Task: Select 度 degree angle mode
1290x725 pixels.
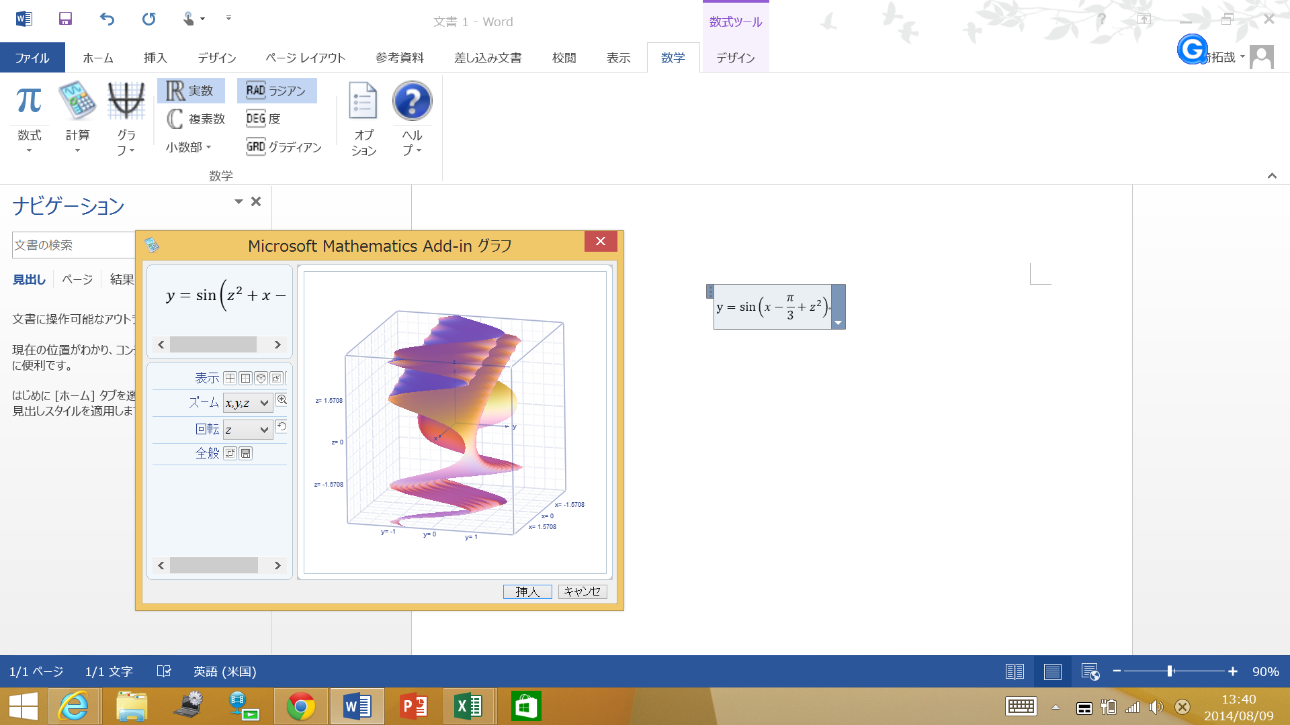Action: tap(263, 119)
